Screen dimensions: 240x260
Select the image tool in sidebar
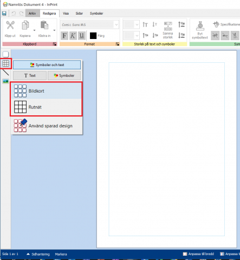pyautogui.click(x=5, y=81)
